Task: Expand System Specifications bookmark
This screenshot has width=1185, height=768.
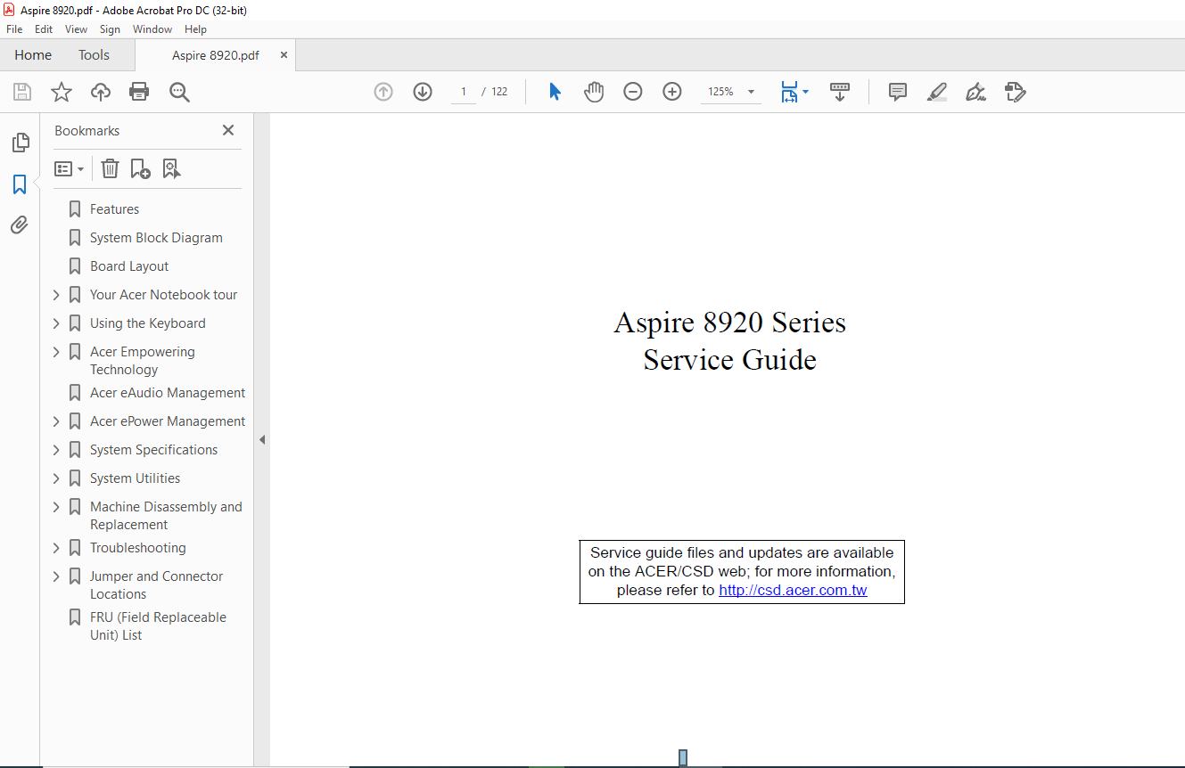Action: click(56, 450)
